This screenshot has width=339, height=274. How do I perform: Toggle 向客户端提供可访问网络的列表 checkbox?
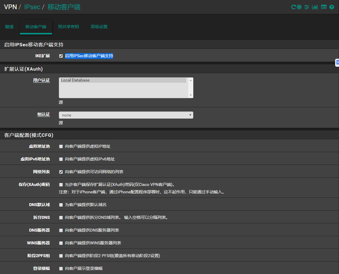click(61, 172)
